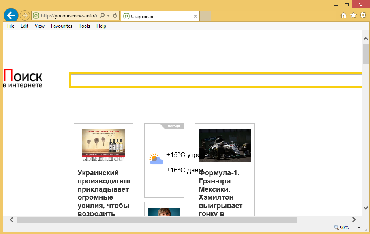Click the Forward navigation arrow
The width and height of the screenshot is (370, 234).
click(x=24, y=16)
